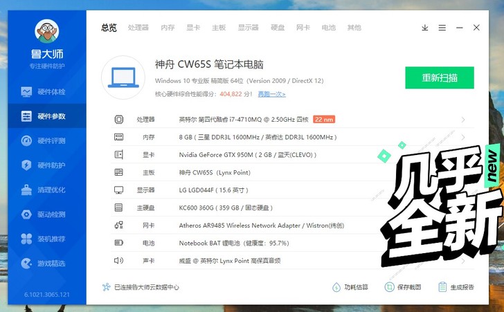Open the 游戏精选 games section

tap(47, 264)
